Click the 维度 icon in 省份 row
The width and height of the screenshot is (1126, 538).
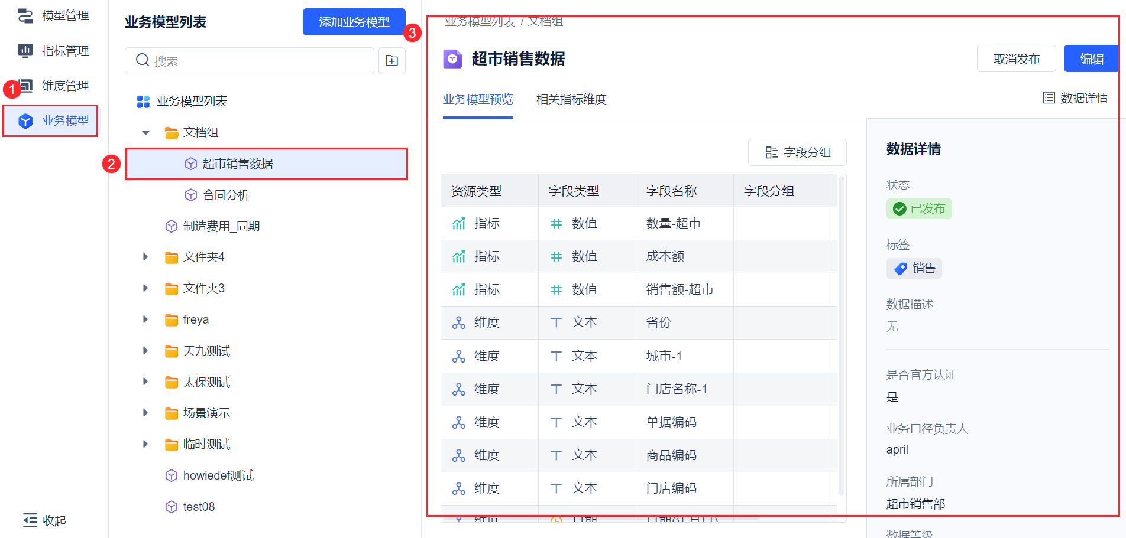459,323
